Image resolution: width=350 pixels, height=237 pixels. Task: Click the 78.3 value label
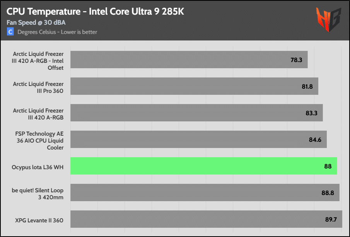coord(296,60)
